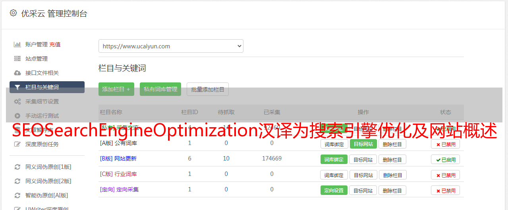
Task: Click 删除栏目 in the 网站更新 row
Action: pos(392,159)
